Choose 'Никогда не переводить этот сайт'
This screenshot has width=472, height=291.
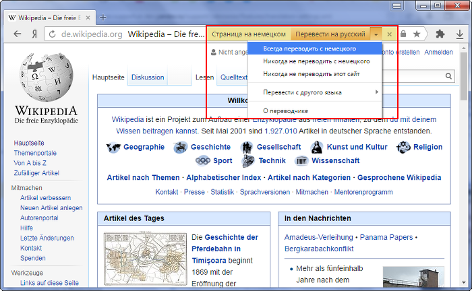click(x=315, y=74)
